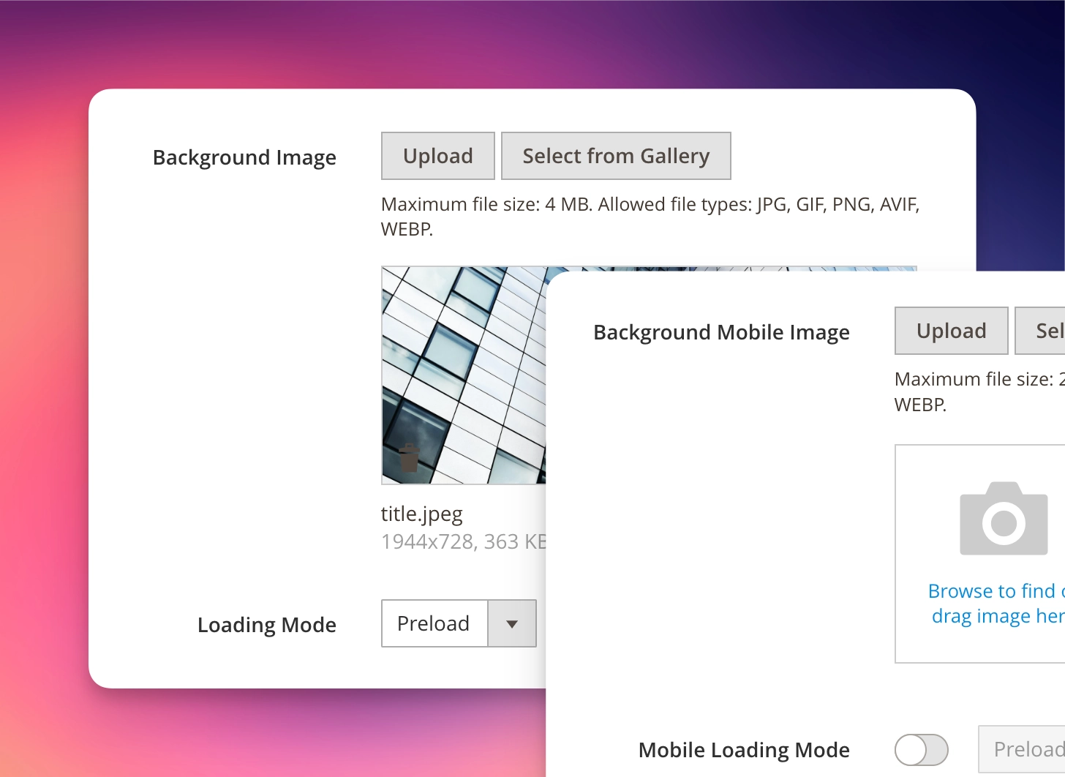This screenshot has width=1065, height=777.
Task: Click Select from Gallery for Background Image
Action: click(x=616, y=156)
